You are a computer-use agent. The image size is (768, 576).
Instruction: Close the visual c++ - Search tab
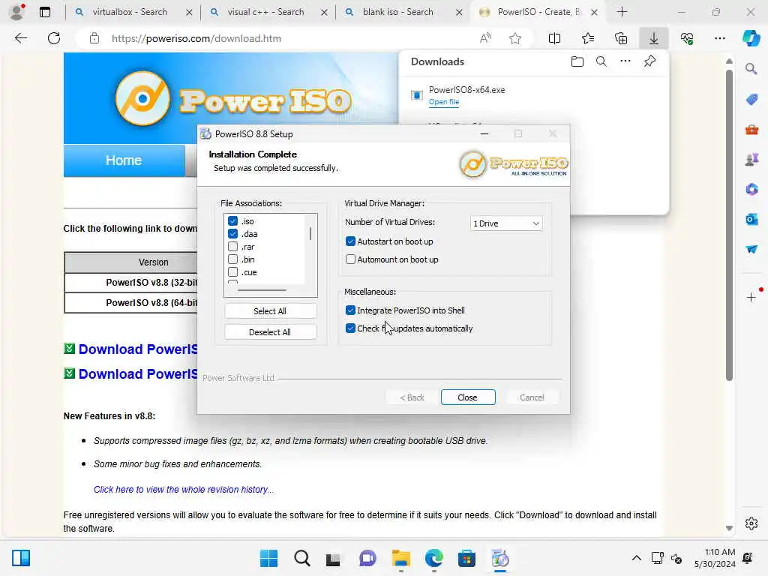324,12
